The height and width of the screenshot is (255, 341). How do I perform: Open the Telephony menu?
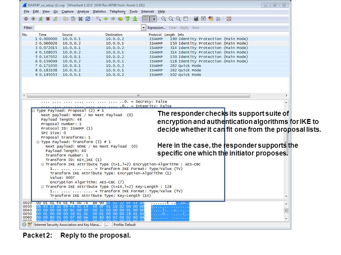point(118,11)
